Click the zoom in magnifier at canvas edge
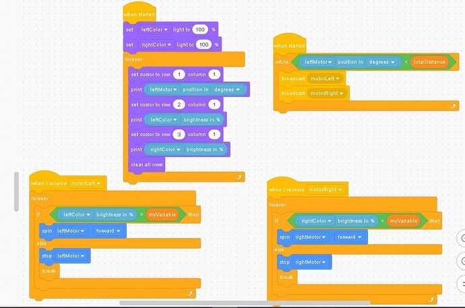465x308 pixels. point(462,238)
